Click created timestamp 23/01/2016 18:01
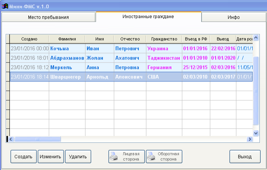This screenshot has width=267, height=170. (29, 58)
